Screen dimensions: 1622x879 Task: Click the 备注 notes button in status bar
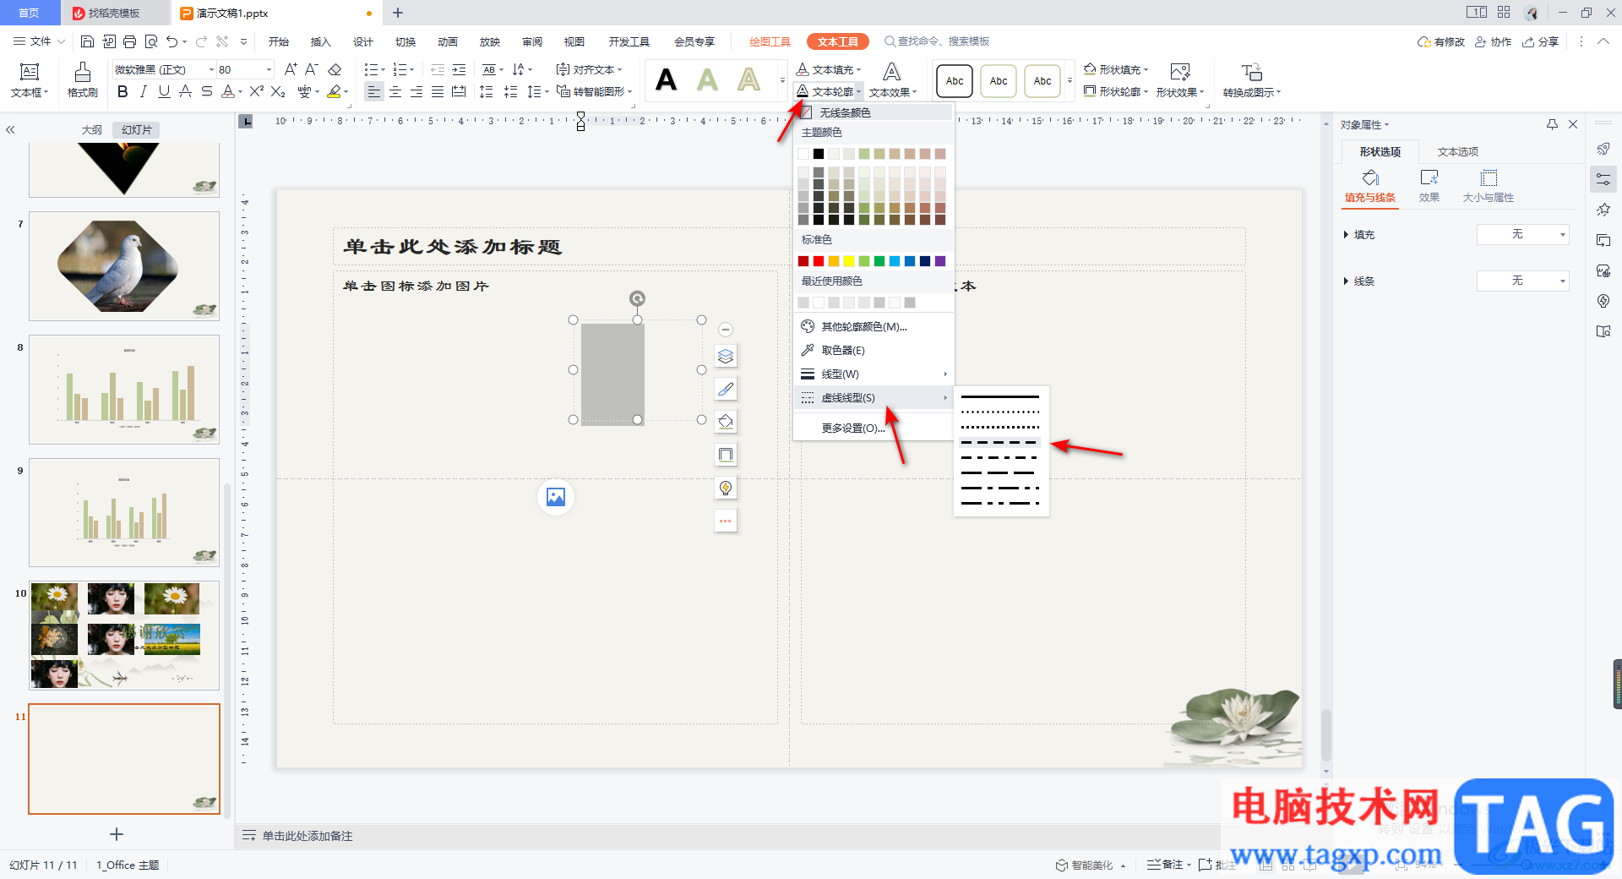pos(1166,864)
